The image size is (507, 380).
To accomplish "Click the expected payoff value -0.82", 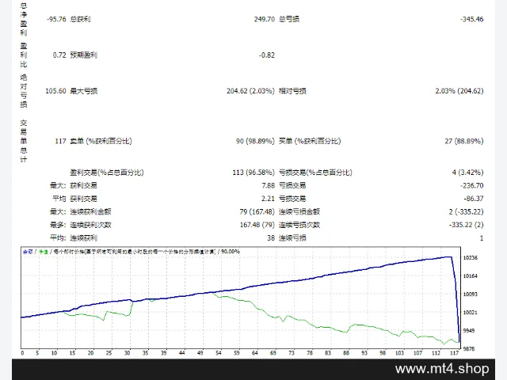I will click(x=267, y=55).
